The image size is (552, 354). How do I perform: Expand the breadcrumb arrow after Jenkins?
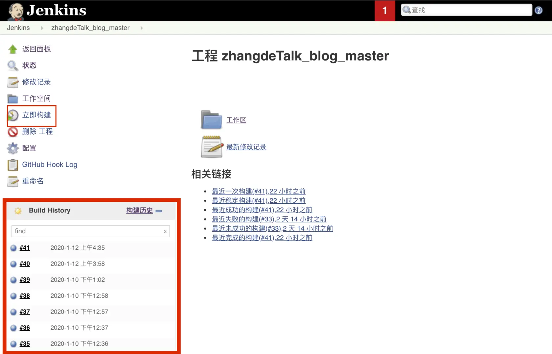[x=42, y=28]
